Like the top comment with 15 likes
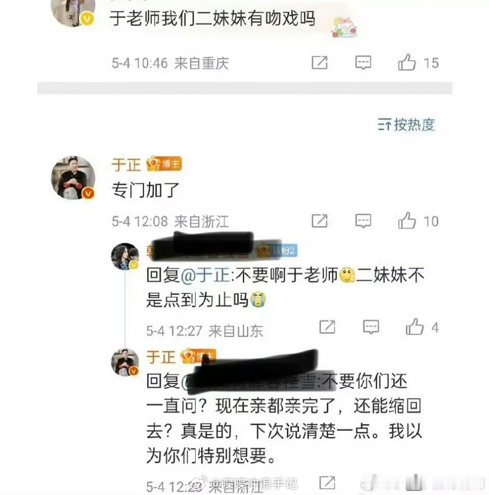Image resolution: width=489 pixels, height=495 pixels. tap(407, 62)
